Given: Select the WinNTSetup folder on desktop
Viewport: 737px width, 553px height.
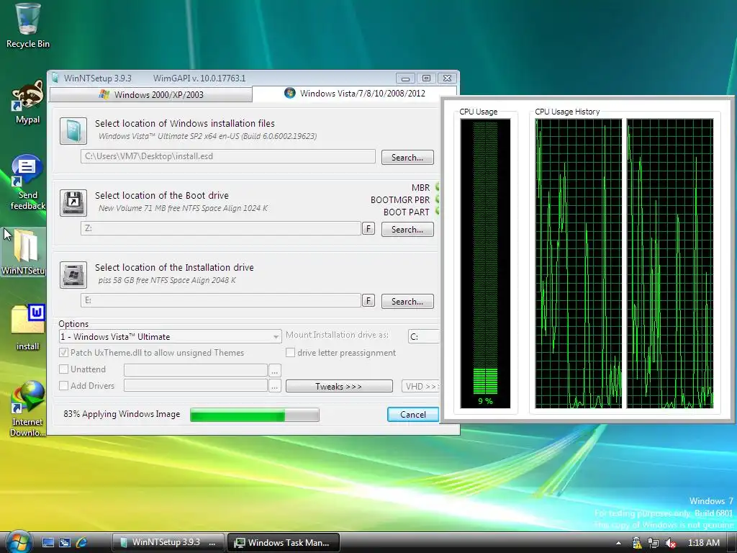Looking at the screenshot, I should click(24, 251).
